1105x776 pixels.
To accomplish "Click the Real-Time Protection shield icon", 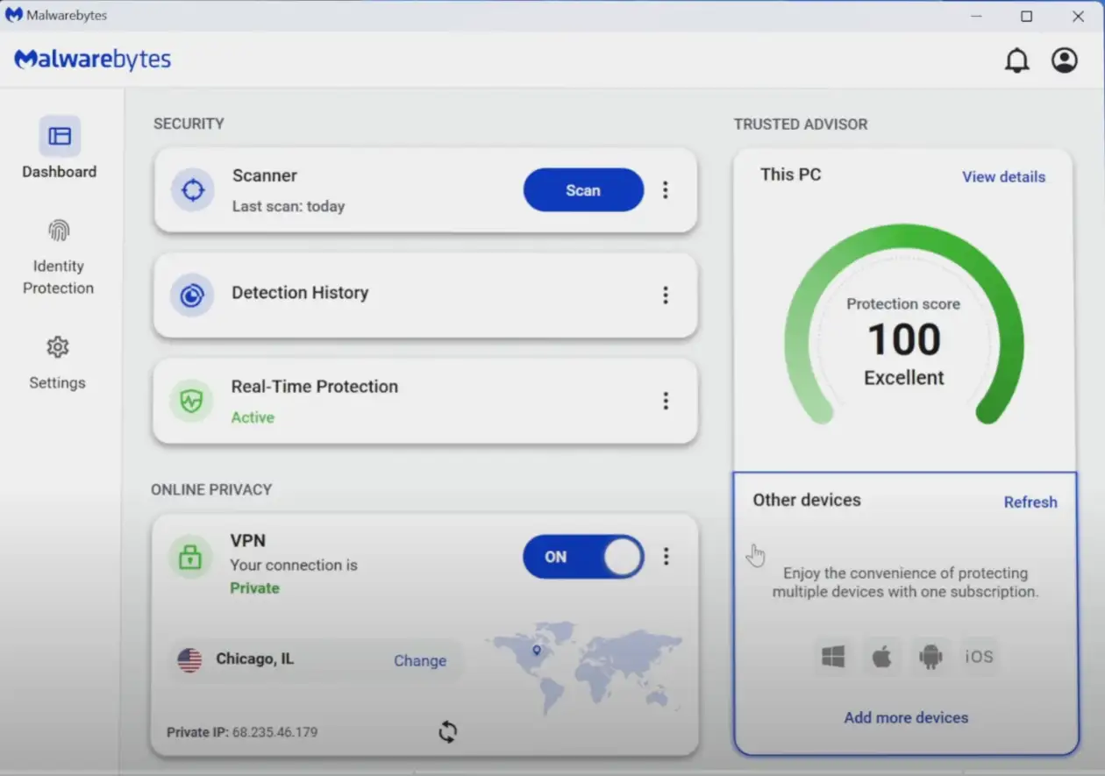I will point(191,402).
